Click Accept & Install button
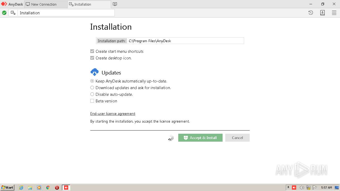This screenshot has height=191, width=340. click(x=200, y=138)
